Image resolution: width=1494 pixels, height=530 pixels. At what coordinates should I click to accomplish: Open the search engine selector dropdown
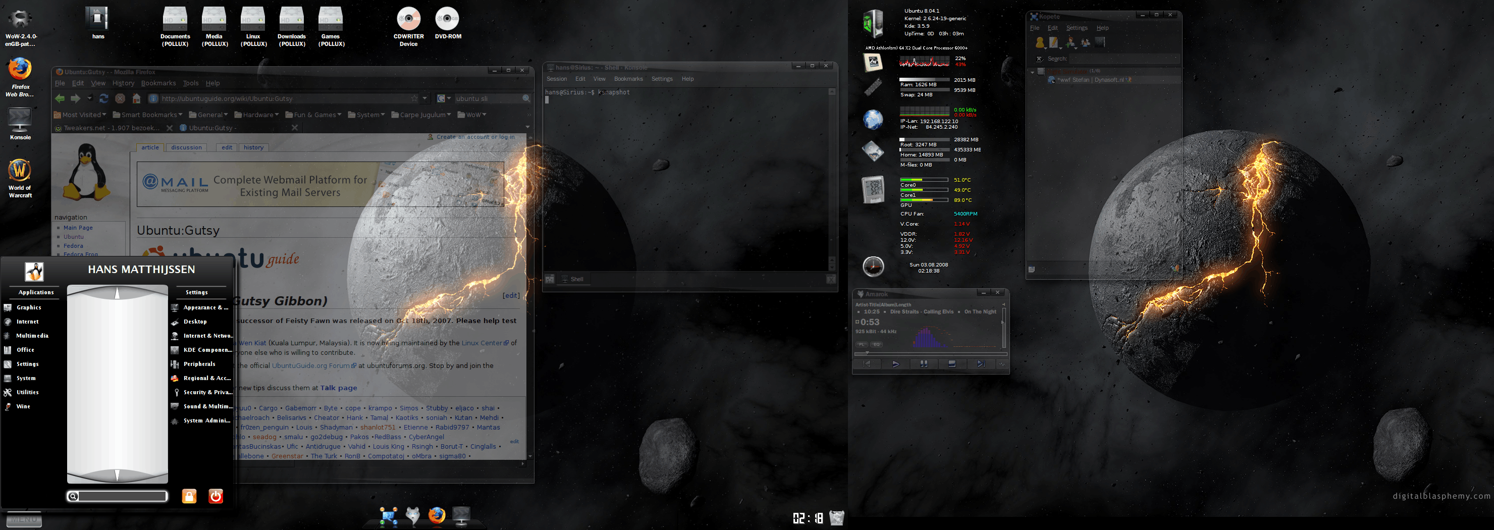coord(444,98)
